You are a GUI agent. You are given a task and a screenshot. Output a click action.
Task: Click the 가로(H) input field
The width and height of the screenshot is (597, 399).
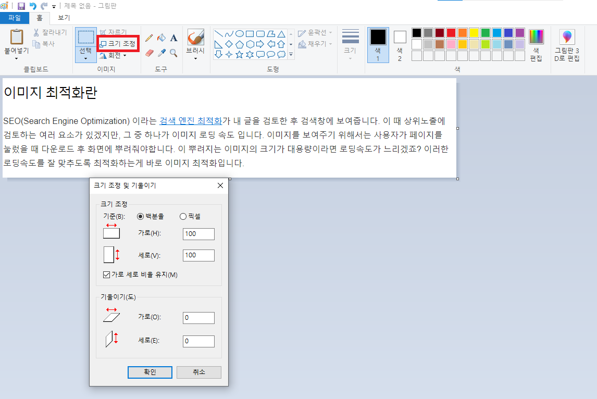[198, 234]
